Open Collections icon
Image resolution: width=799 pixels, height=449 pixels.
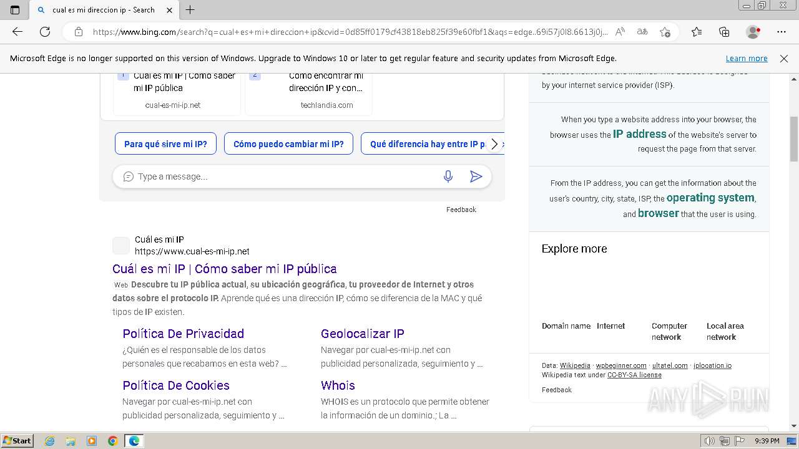pyautogui.click(x=724, y=32)
